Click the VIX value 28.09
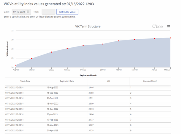Screen dimensions: 182x134 pyautogui.click(x=91, y=104)
